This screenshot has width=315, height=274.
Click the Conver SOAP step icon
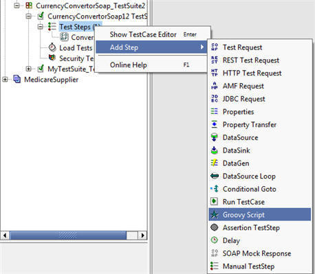64,37
